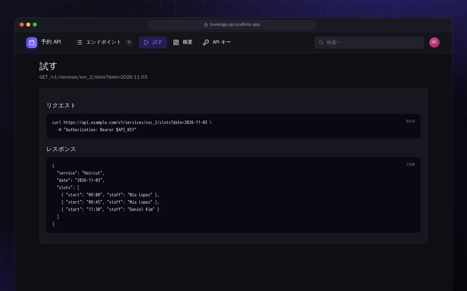Click the calendar logo icon for 予約 API
This screenshot has width=467, height=291.
pos(32,43)
